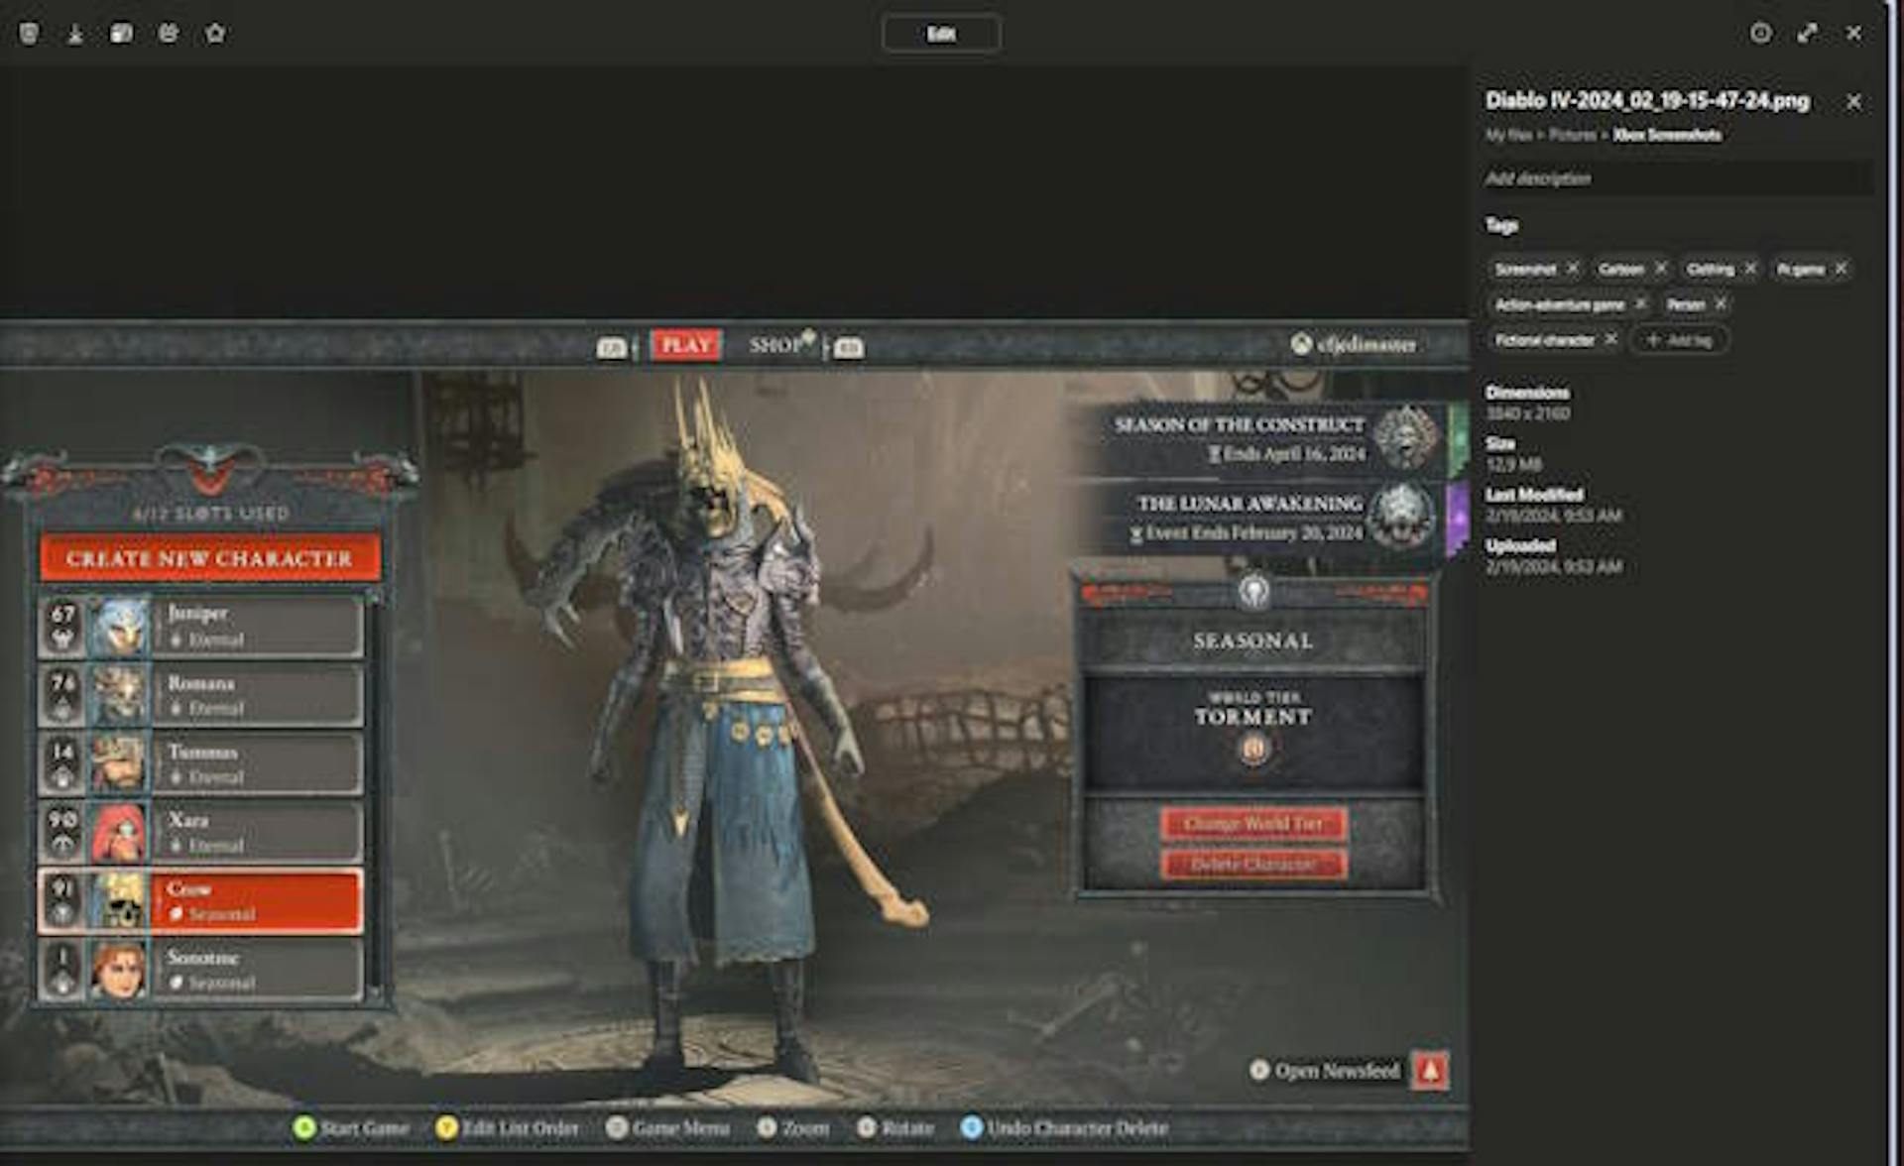Click the Zoom prompt in bottom bar
1904x1166 pixels.
793,1127
